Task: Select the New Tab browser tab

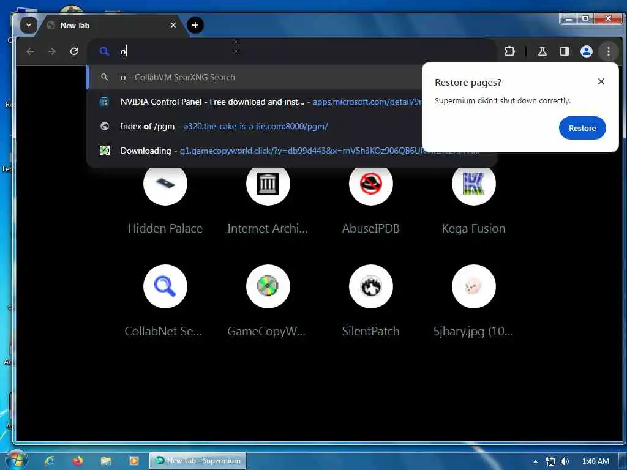Action: point(111,26)
